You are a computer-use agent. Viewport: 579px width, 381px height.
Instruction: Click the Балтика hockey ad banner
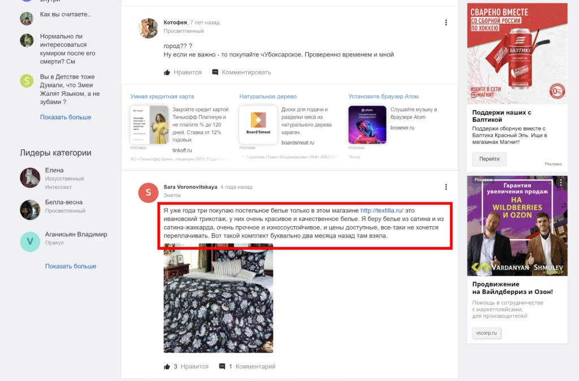point(517,54)
